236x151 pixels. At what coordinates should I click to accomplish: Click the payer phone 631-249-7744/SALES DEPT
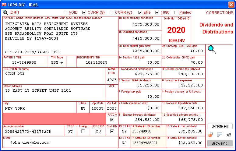tap(33, 52)
